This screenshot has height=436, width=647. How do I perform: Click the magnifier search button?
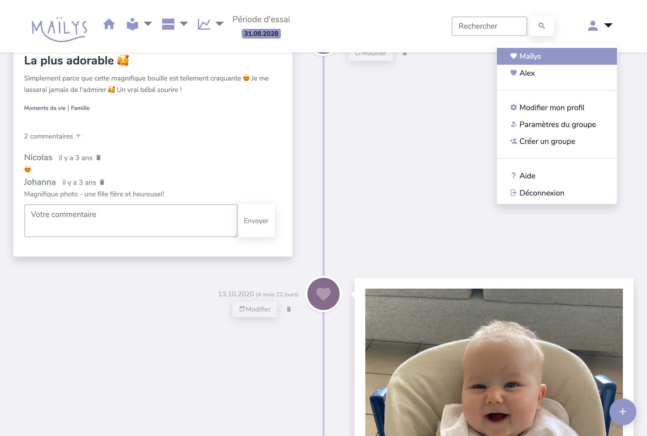541,26
